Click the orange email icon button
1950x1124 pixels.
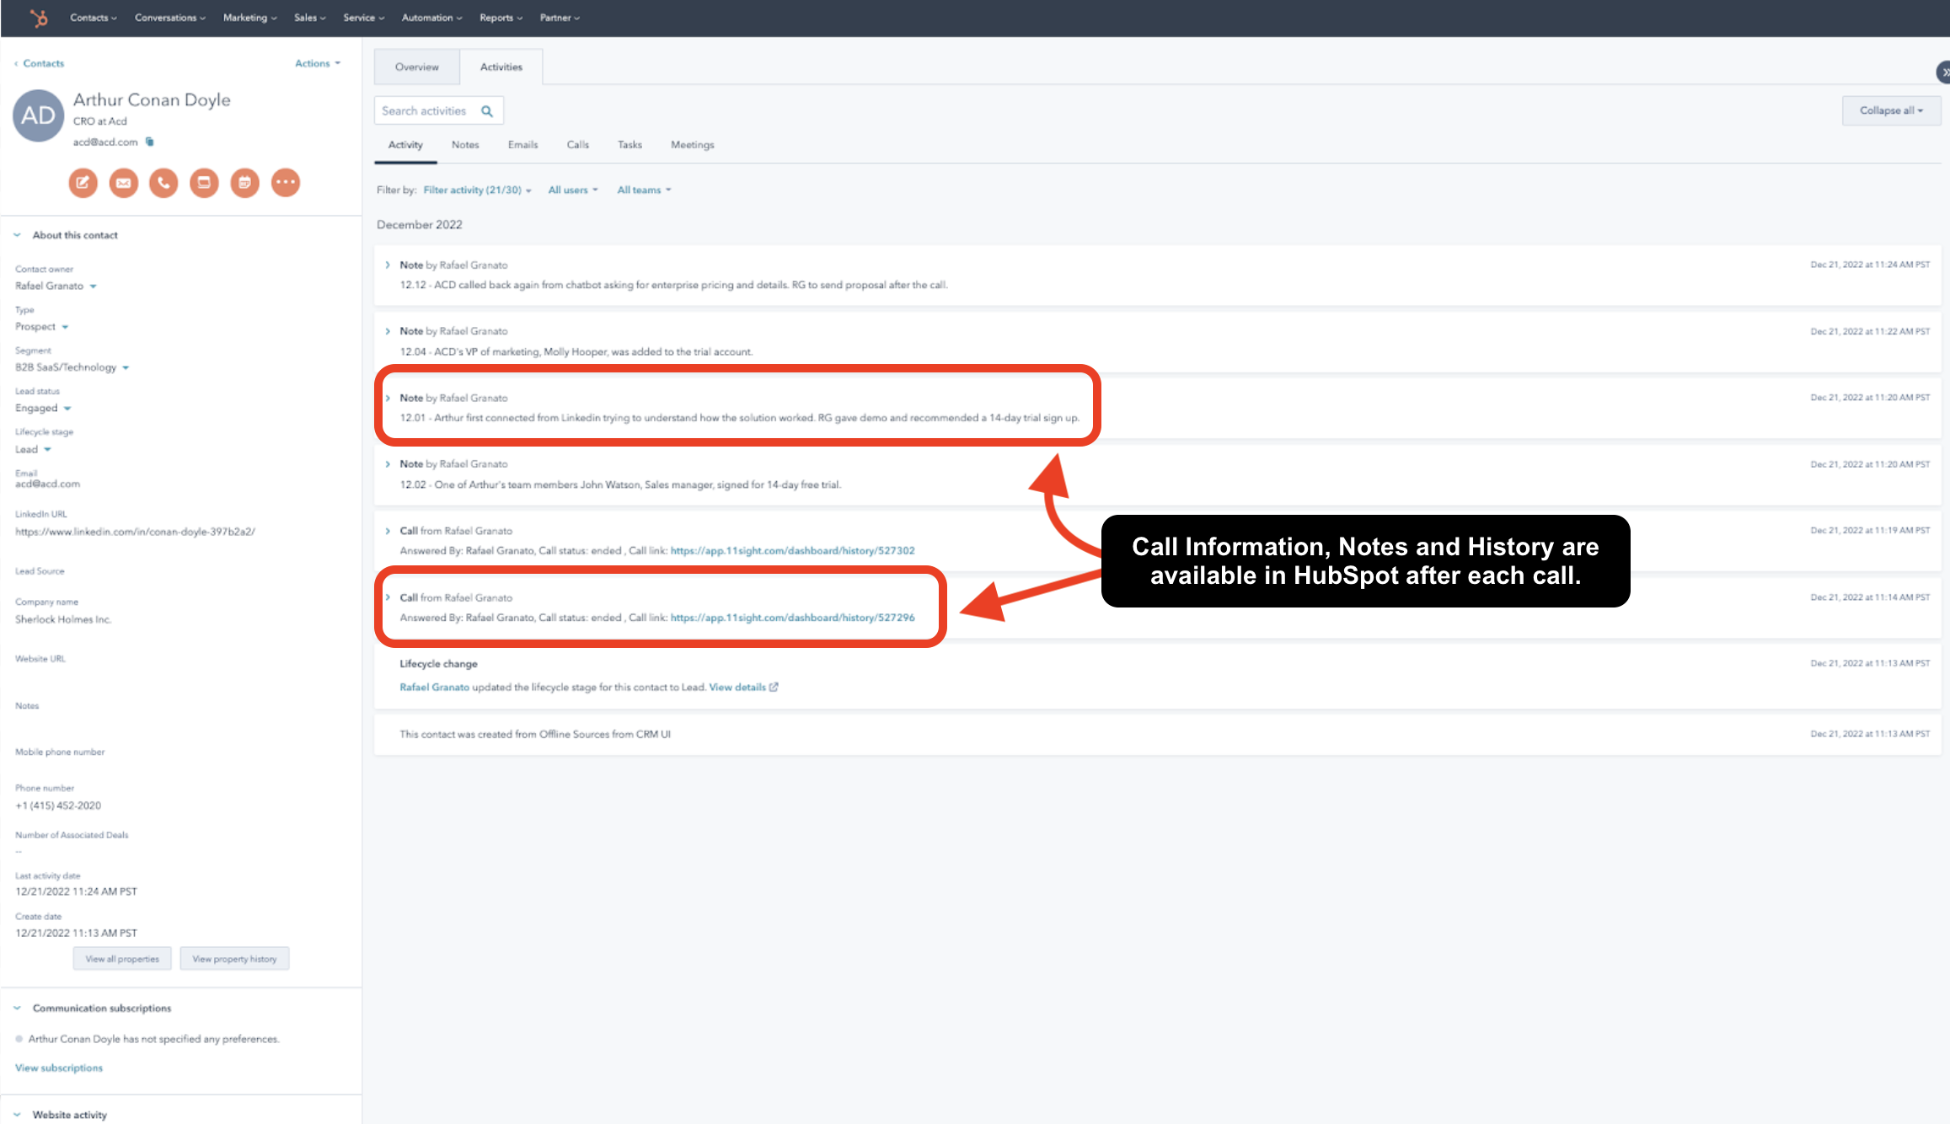tap(123, 182)
